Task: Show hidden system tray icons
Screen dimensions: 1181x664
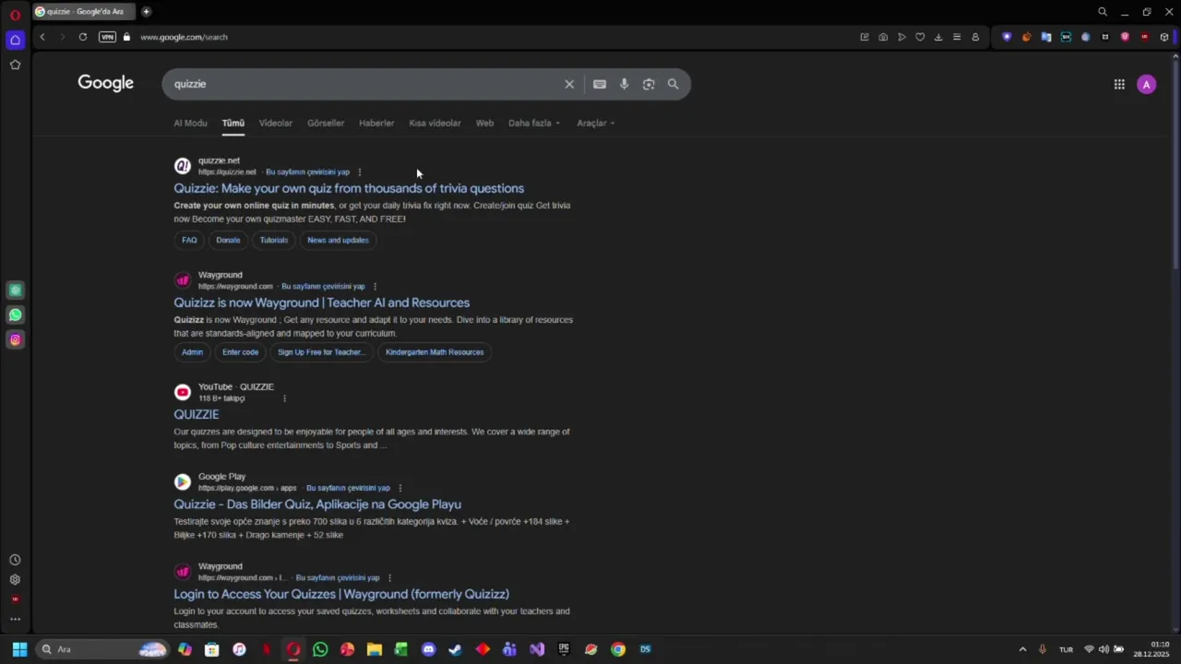Action: coord(1022,649)
